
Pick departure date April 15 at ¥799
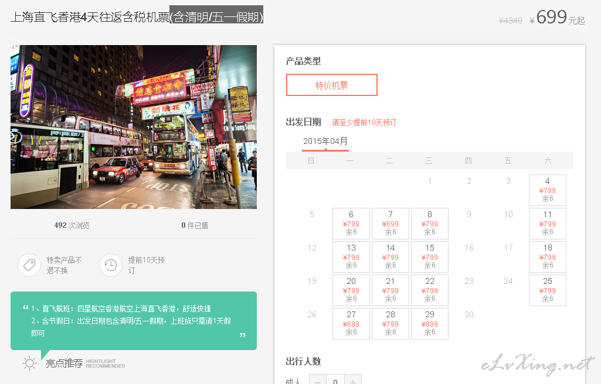pyautogui.click(x=430, y=256)
